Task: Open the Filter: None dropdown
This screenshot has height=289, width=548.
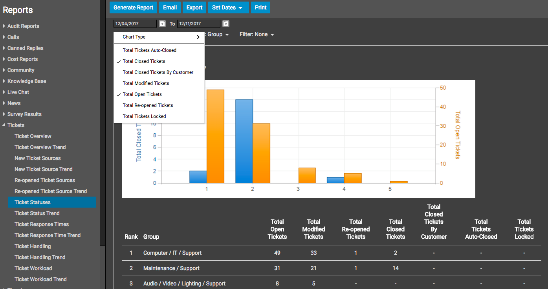Action: pos(257,35)
